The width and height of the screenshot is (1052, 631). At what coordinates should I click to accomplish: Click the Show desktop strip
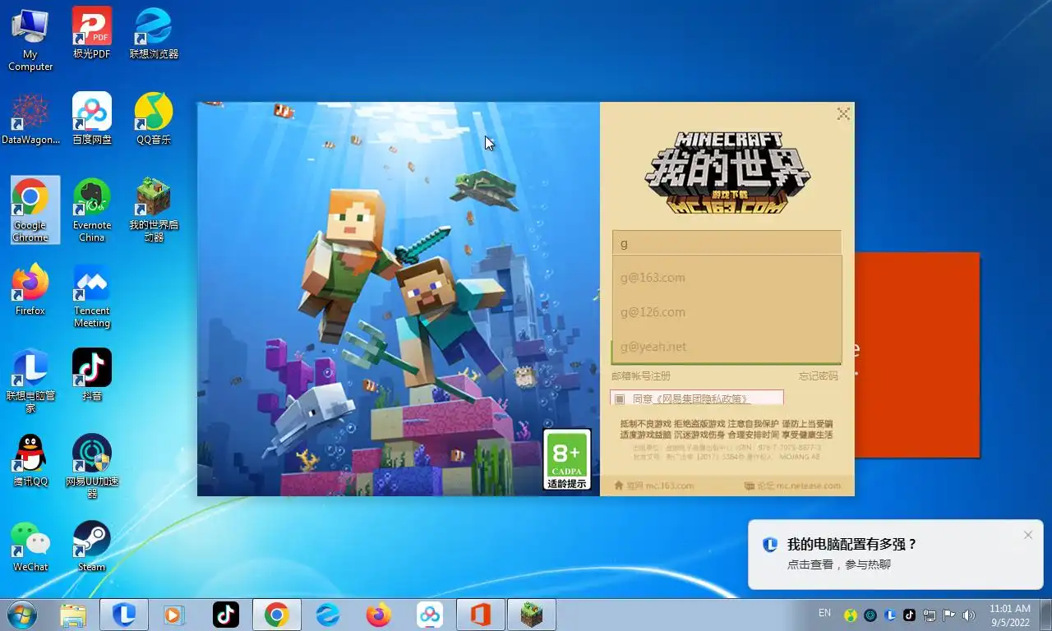click(1046, 615)
